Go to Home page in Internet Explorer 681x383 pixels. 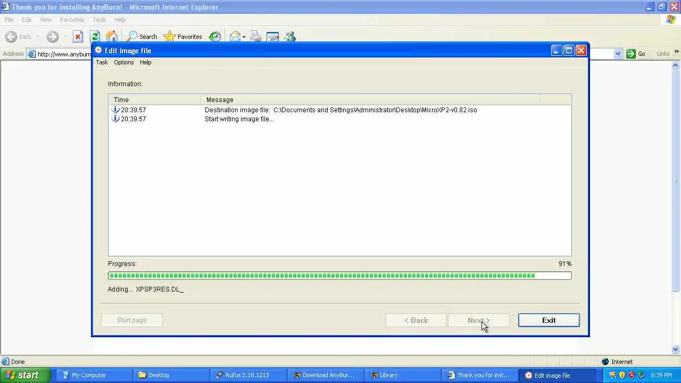click(112, 37)
